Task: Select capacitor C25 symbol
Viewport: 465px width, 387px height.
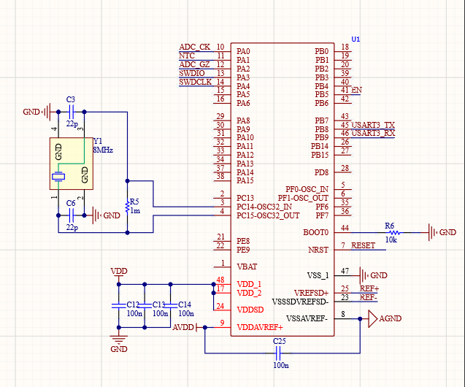Action: pos(278,353)
